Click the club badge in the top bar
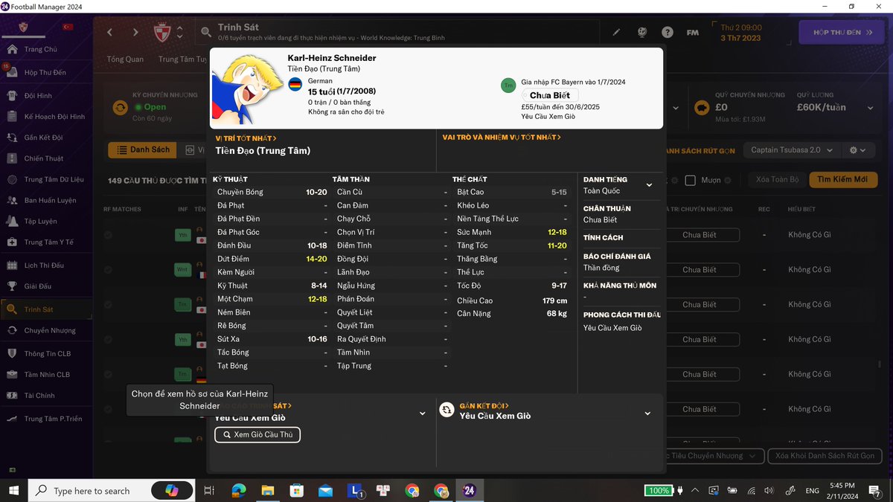This screenshot has height=502, width=893. (161, 33)
